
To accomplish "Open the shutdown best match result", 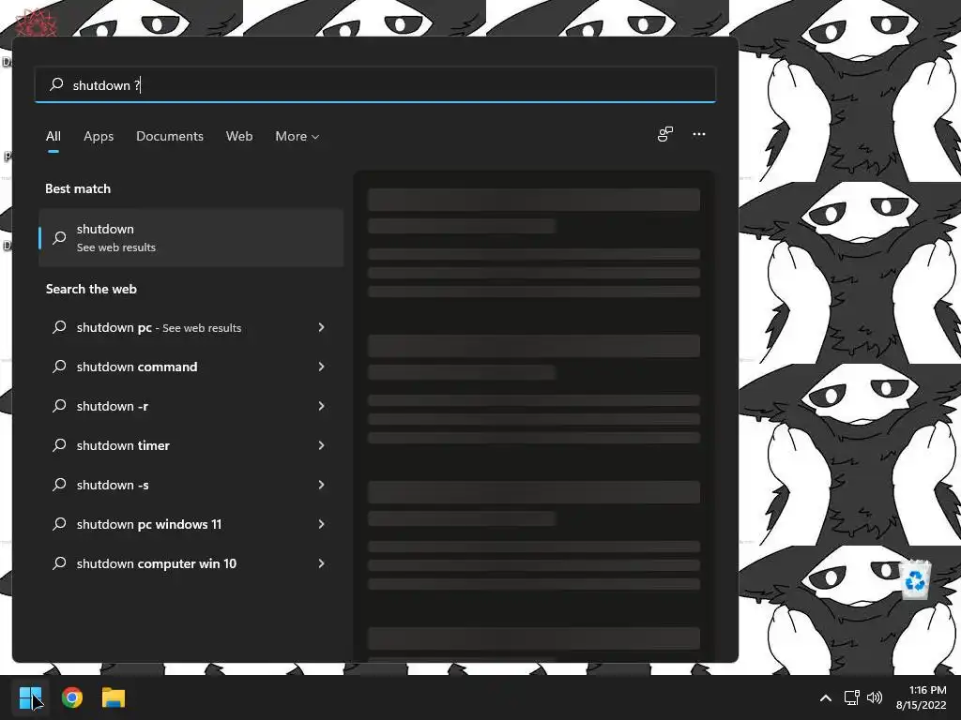I will click(191, 237).
